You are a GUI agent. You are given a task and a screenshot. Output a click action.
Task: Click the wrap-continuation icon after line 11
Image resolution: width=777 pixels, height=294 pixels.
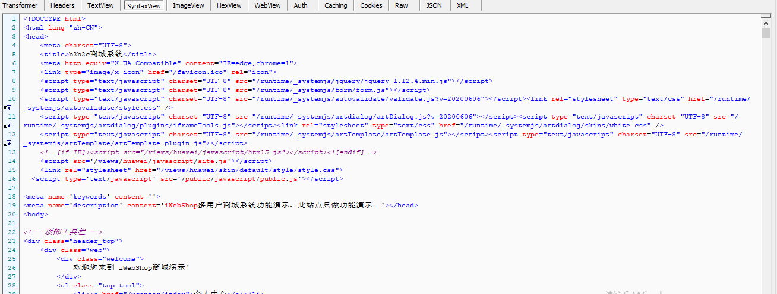pos(8,126)
